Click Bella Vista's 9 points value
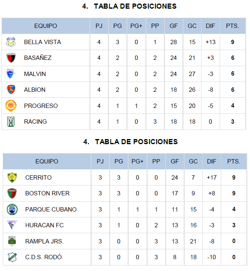The height and width of the screenshot is (271, 250). [233, 42]
